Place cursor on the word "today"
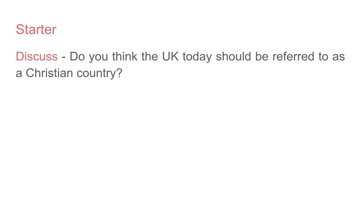The image size is (361, 203). (197, 57)
